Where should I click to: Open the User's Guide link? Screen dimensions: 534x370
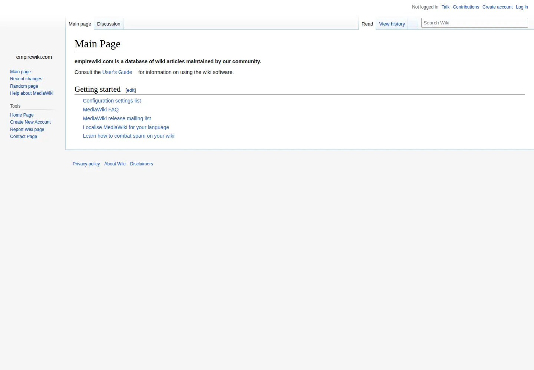point(117,72)
